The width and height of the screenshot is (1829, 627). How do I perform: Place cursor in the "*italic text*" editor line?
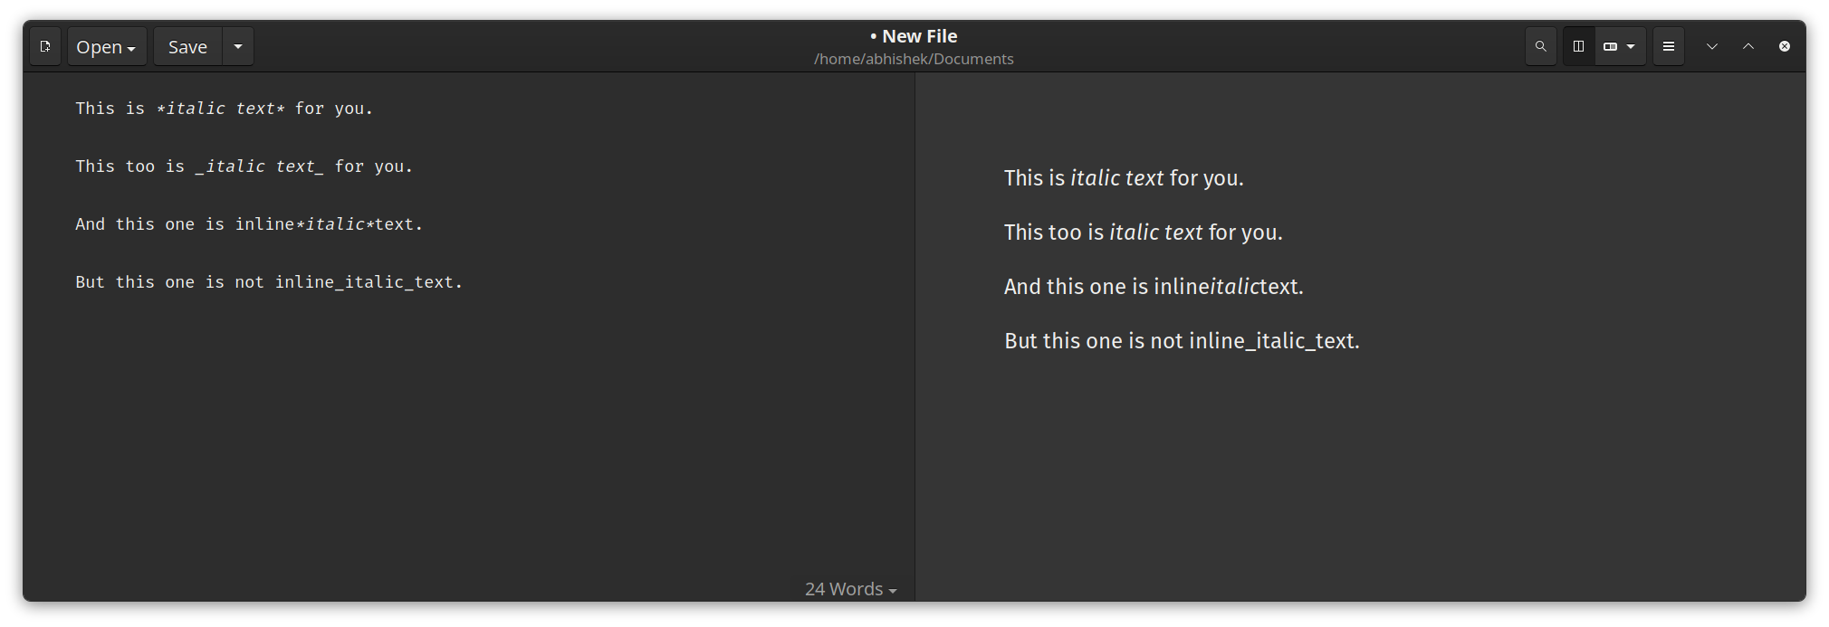pos(224,109)
